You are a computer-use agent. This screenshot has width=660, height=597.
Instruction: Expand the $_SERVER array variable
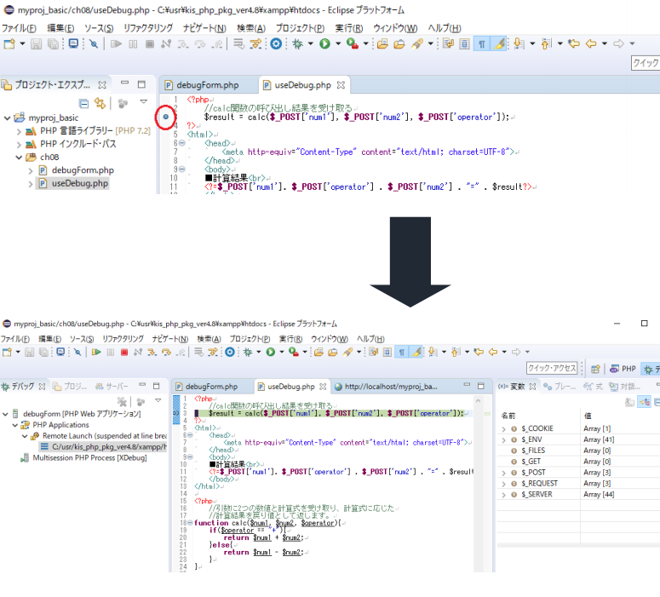(x=503, y=495)
